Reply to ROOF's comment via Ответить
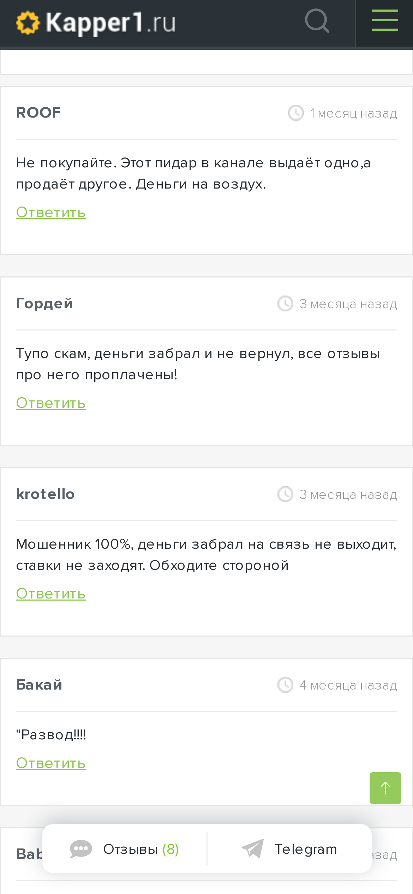The image size is (413, 894). (51, 213)
